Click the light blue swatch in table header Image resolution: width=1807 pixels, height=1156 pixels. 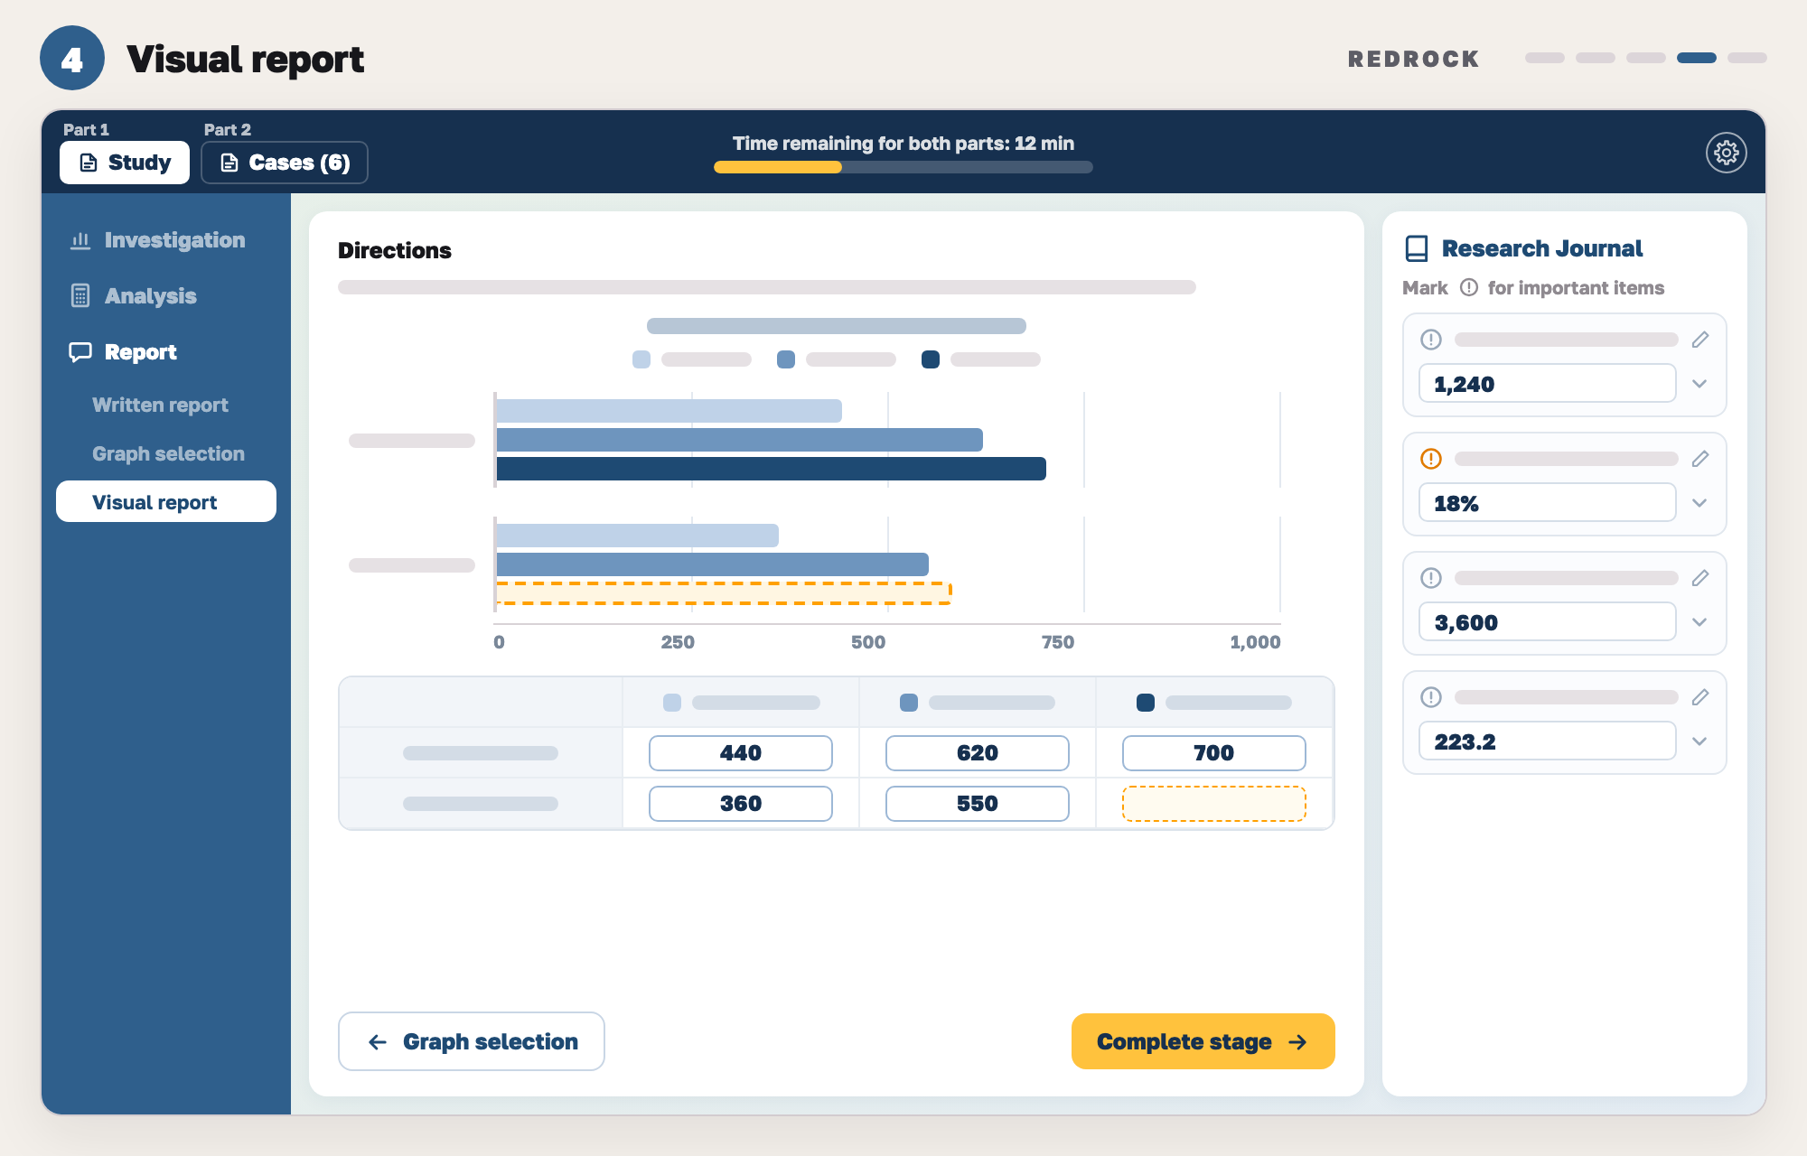point(672,703)
